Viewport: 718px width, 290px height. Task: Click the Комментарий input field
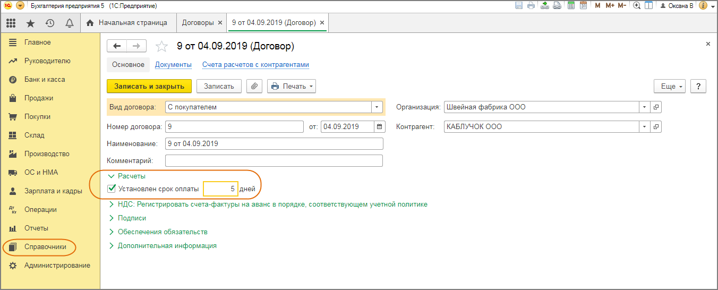tap(274, 160)
